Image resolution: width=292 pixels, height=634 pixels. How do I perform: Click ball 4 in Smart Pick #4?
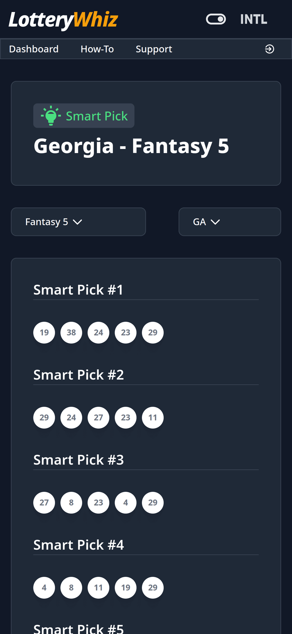(x=44, y=588)
